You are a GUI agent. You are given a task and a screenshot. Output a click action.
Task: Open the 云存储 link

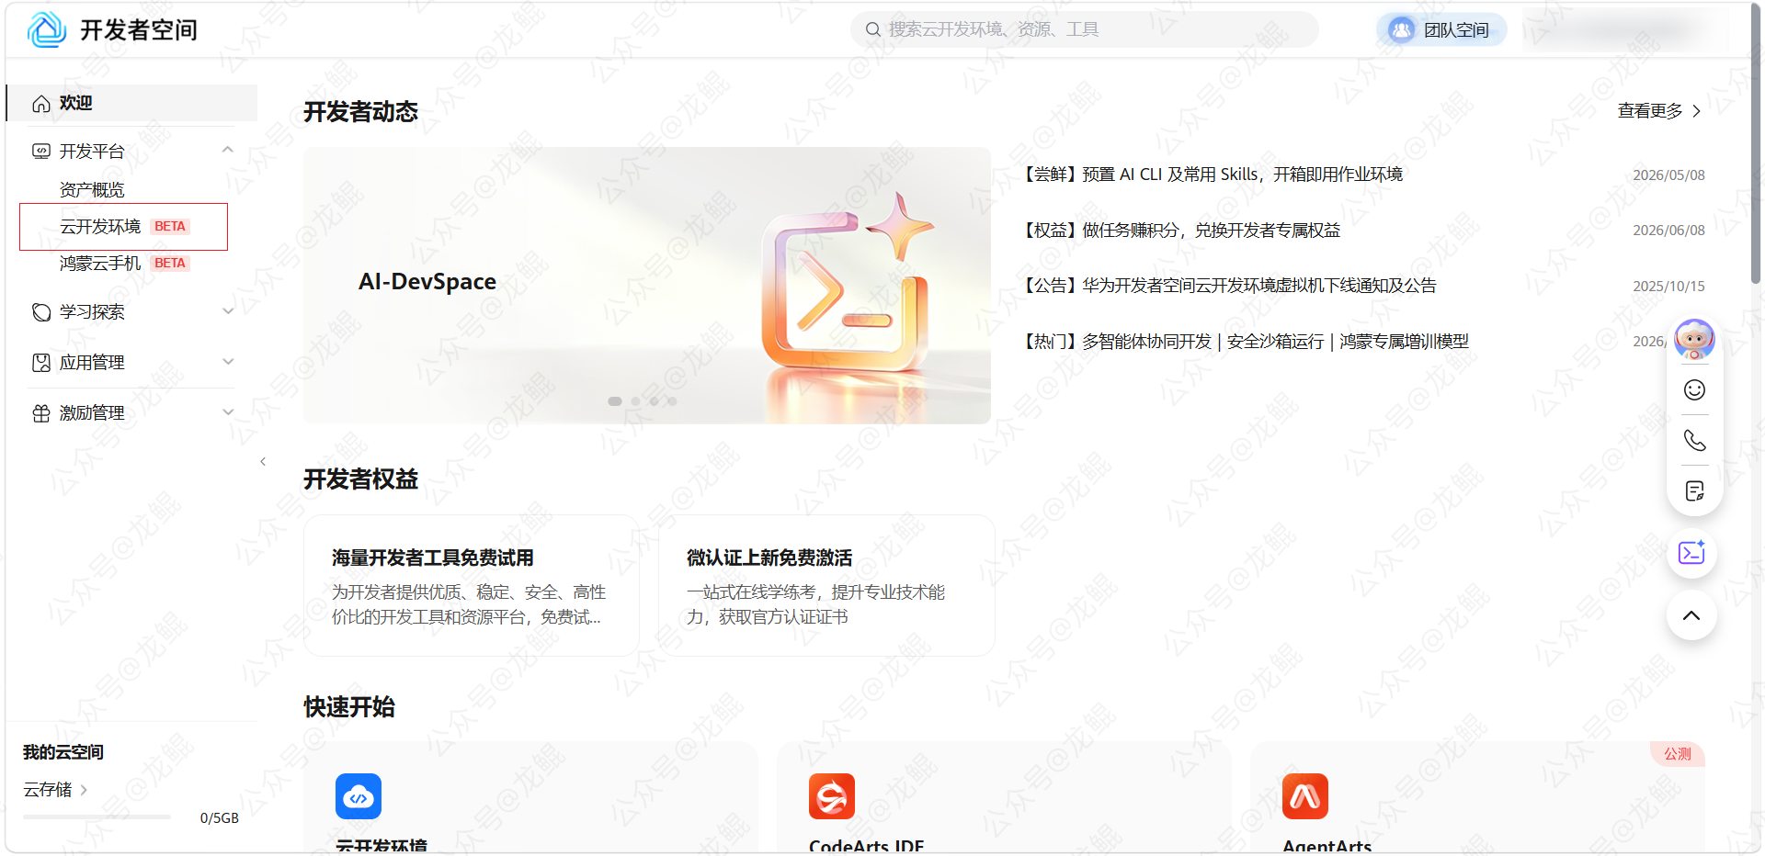click(x=48, y=790)
